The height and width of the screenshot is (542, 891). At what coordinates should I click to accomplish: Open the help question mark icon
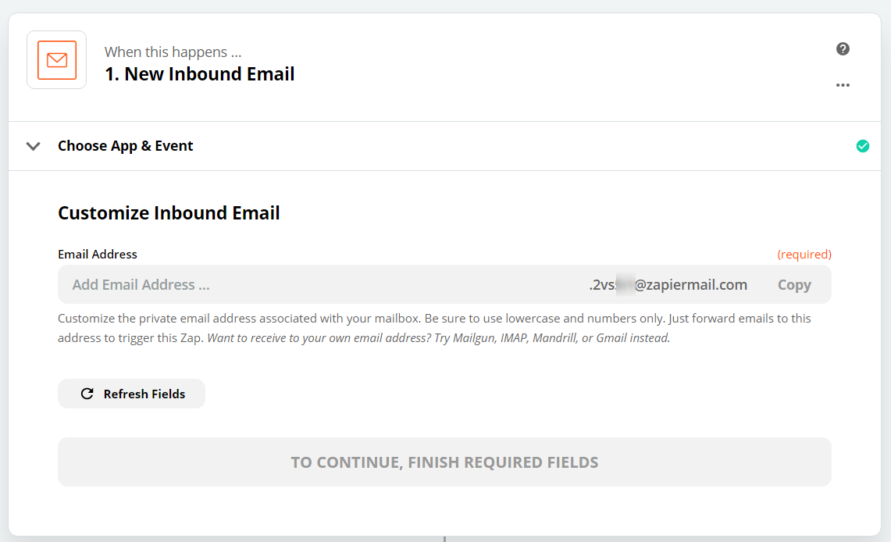tap(843, 49)
